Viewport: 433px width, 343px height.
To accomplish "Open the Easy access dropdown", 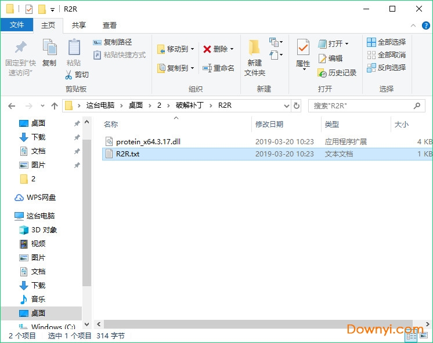I will (276, 55).
